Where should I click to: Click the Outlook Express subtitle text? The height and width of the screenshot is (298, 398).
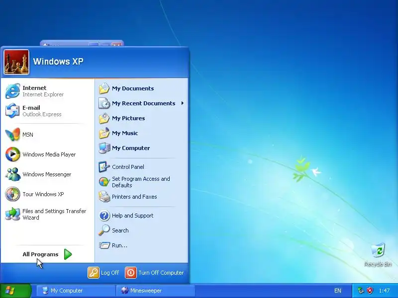42,114
